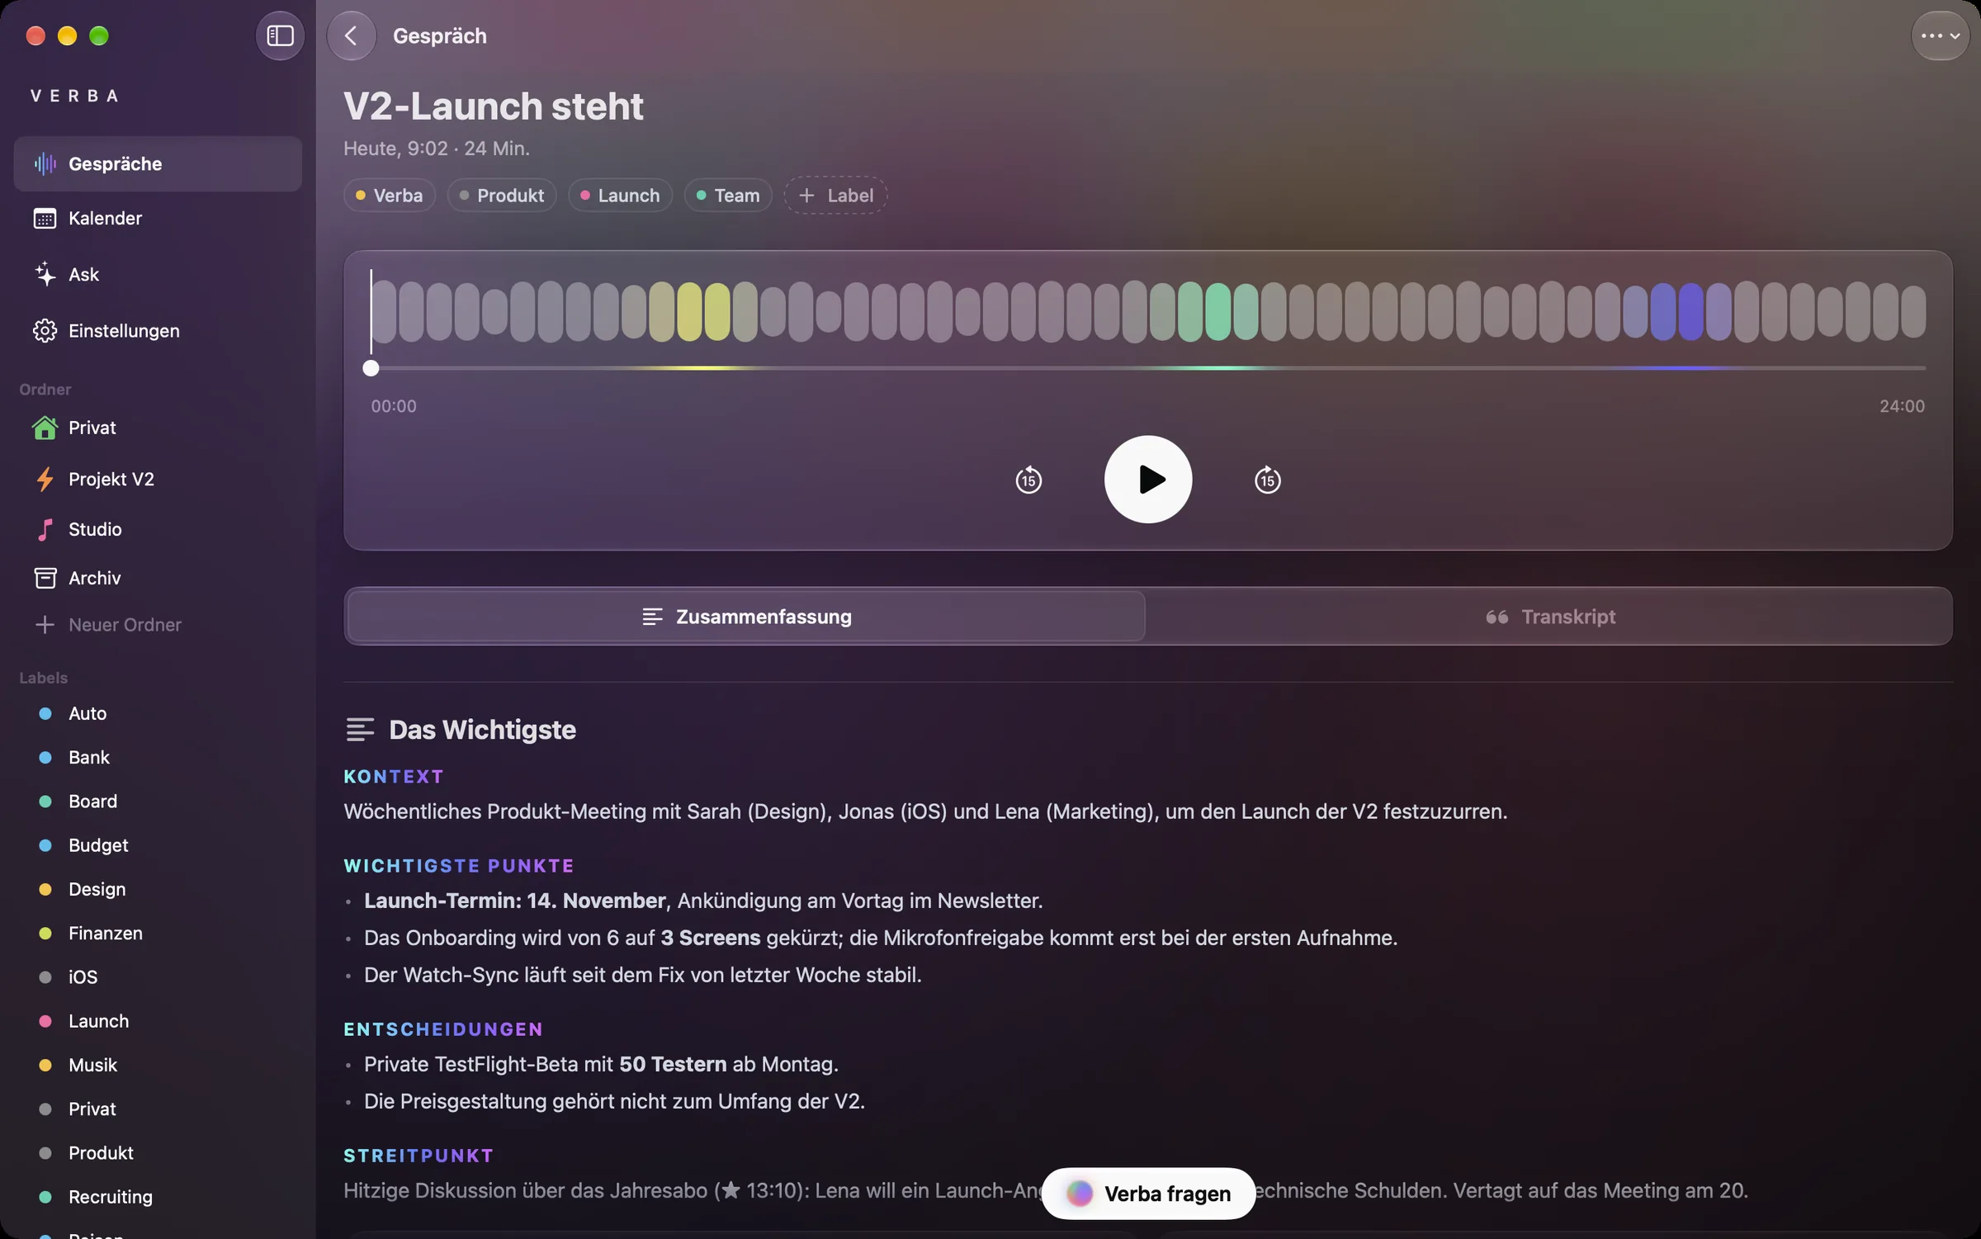Open the Archiv folder
Screen dimensions: 1981x1239
[x=158, y=578]
